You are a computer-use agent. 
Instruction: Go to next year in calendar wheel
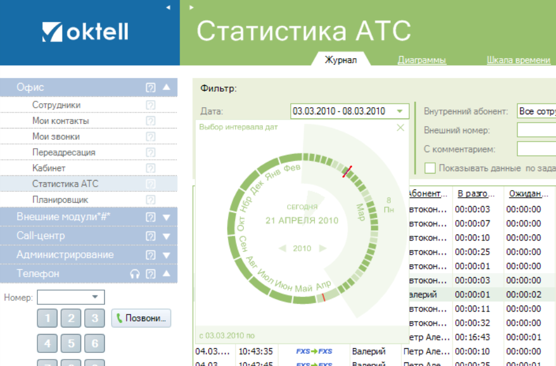pyautogui.click(x=323, y=249)
